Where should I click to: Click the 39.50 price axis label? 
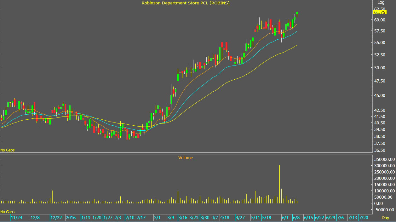point(380,129)
